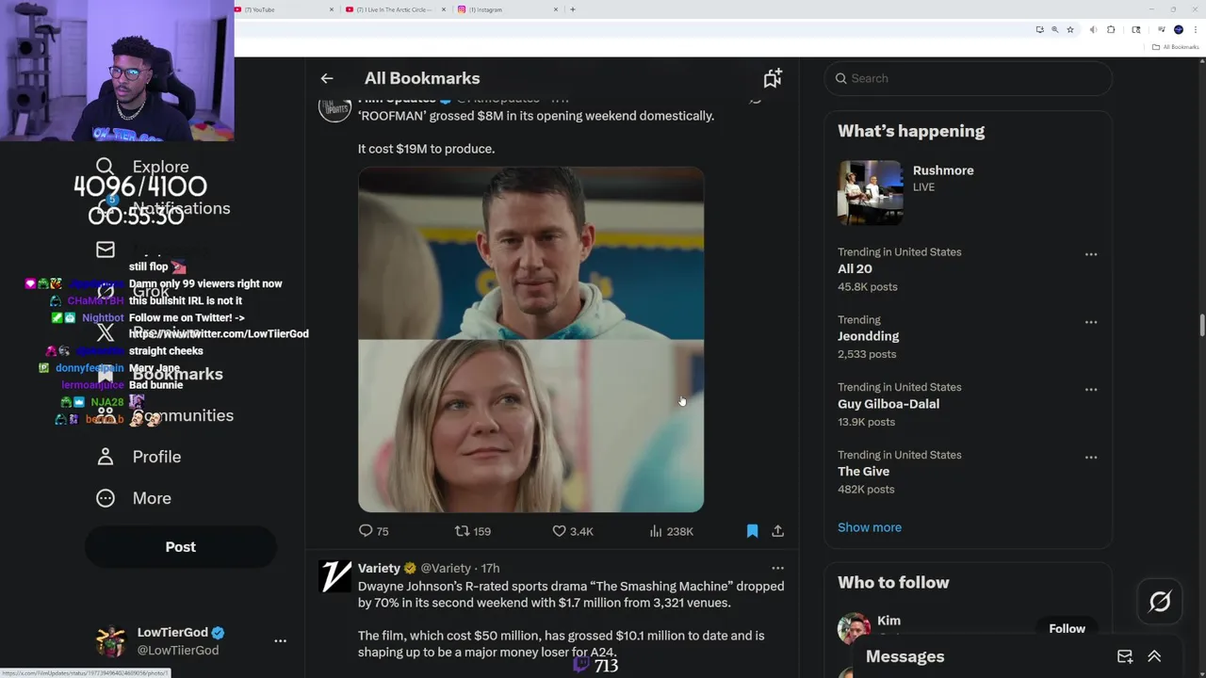Click the Who to follow heading
The width and height of the screenshot is (1206, 678).
pyautogui.click(x=893, y=583)
